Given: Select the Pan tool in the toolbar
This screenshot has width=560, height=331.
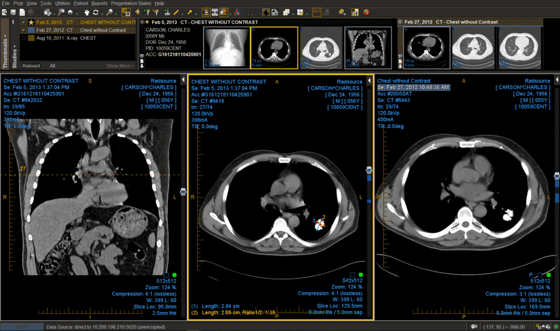Looking at the screenshot, I should click(87, 12).
